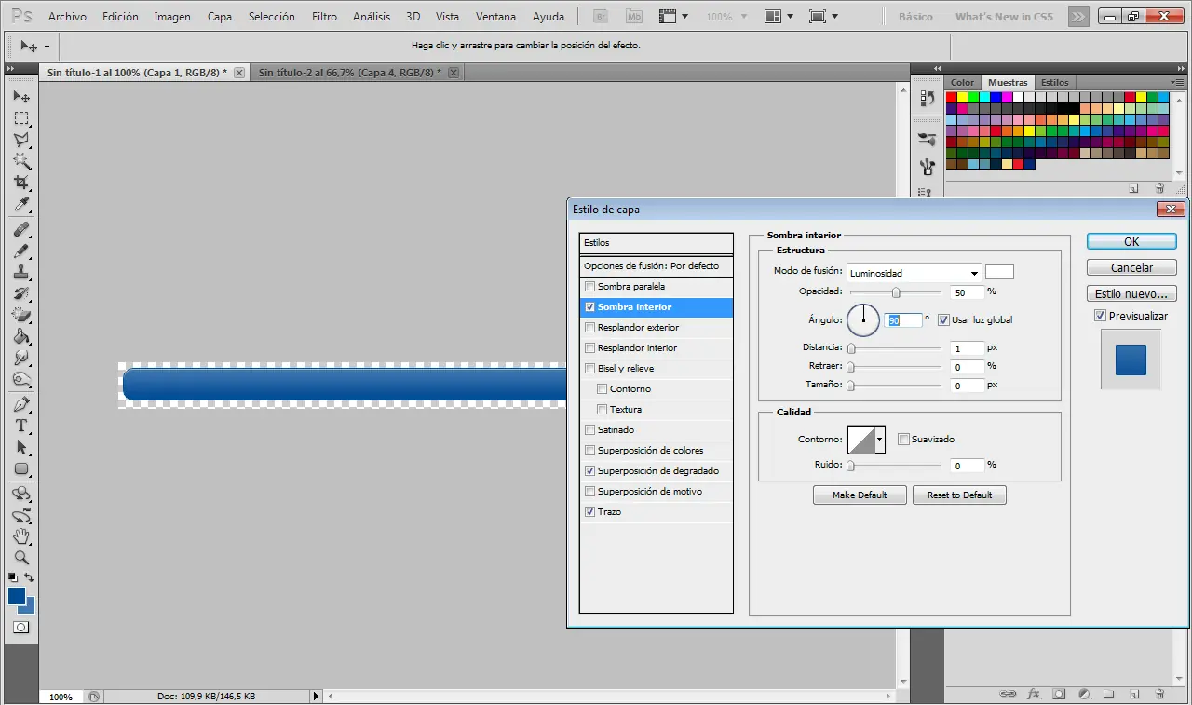Uncheck Usar luz global
This screenshot has height=705, width=1192.
(x=943, y=320)
